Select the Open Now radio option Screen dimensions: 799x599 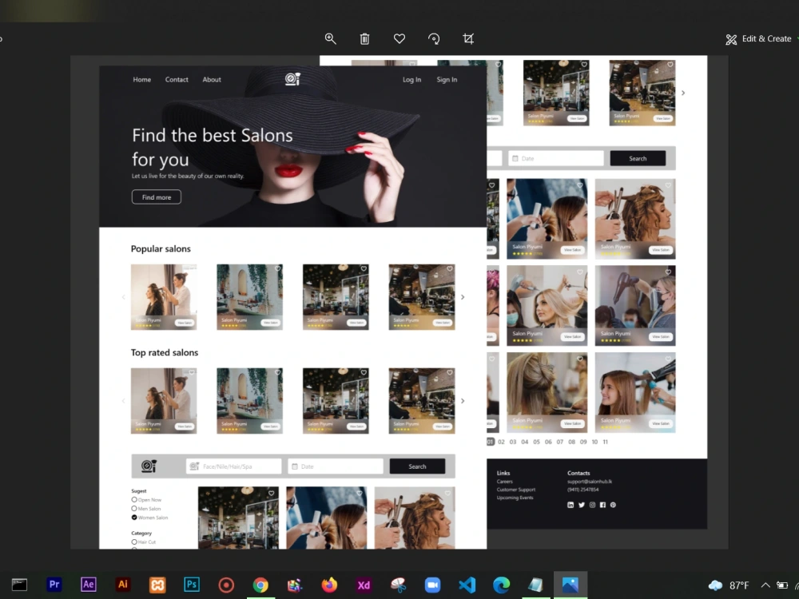pyautogui.click(x=134, y=500)
